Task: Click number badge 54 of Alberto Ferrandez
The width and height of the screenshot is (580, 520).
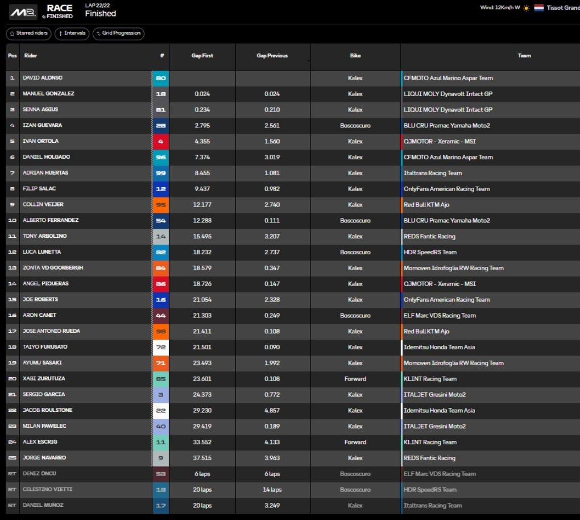Action: pos(160,221)
